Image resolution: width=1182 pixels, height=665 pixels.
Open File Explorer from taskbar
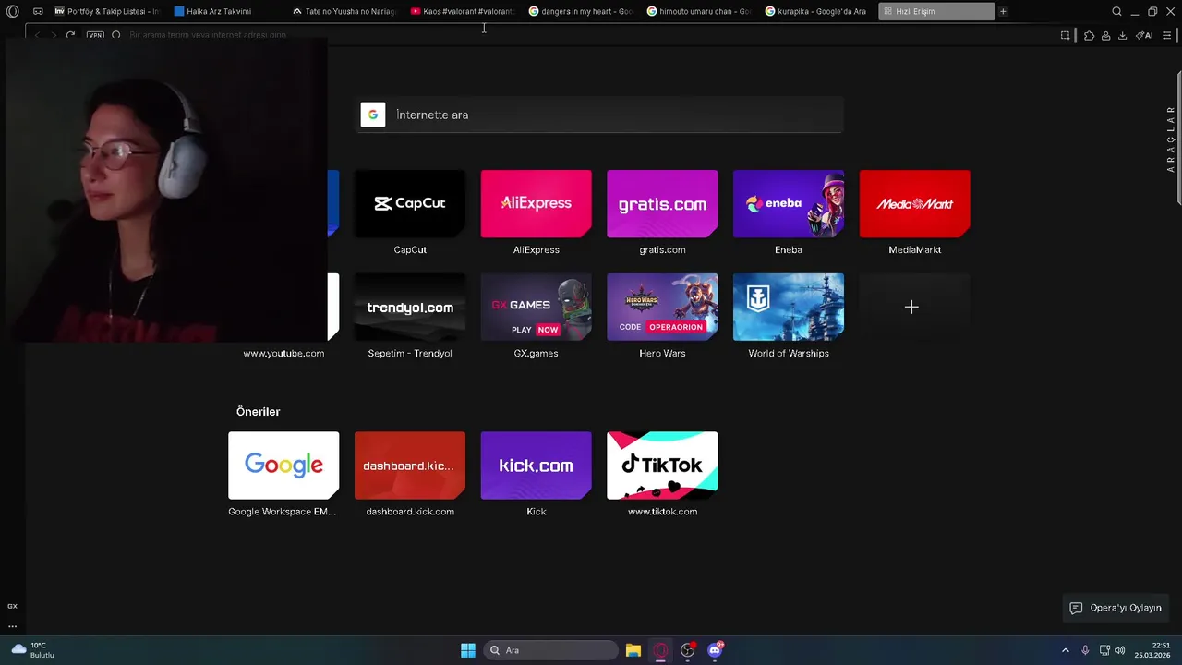(633, 650)
